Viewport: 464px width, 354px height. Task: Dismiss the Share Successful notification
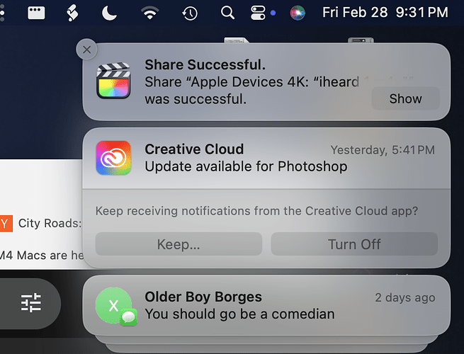pyautogui.click(x=86, y=50)
